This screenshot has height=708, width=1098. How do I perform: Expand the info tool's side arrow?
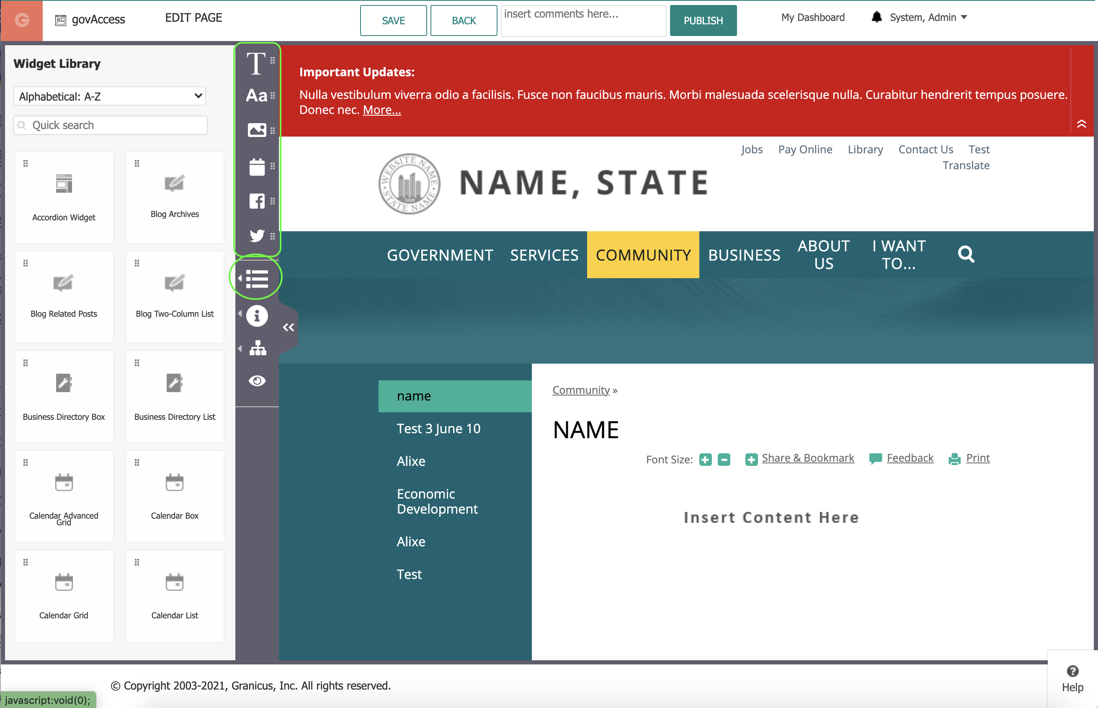tap(240, 313)
